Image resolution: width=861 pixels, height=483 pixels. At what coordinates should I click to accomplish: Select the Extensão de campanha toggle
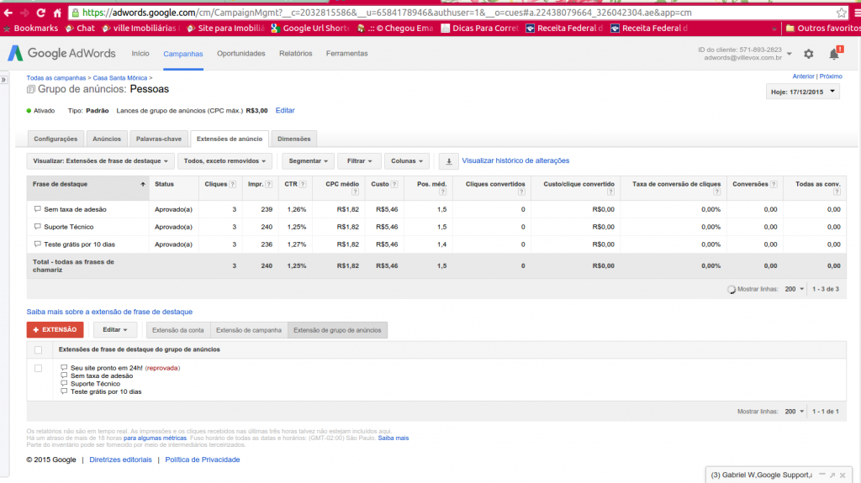coord(248,330)
